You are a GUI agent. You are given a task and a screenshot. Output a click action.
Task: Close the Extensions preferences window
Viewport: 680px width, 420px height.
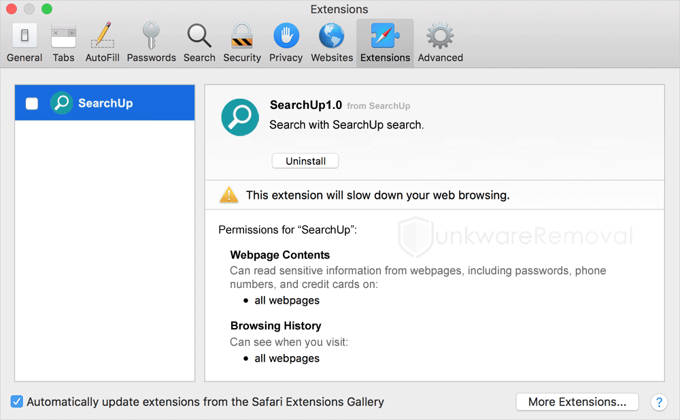pos(12,9)
